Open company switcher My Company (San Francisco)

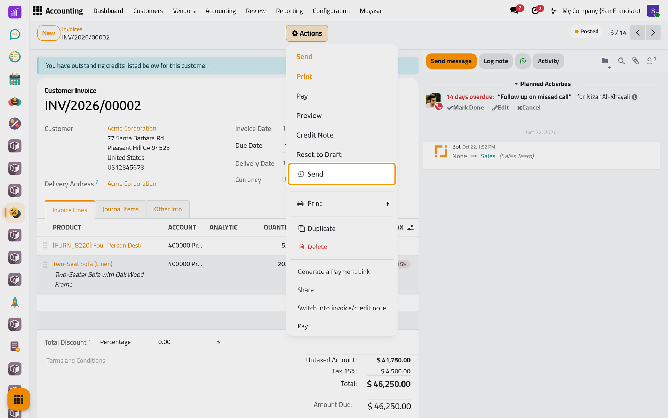601,11
